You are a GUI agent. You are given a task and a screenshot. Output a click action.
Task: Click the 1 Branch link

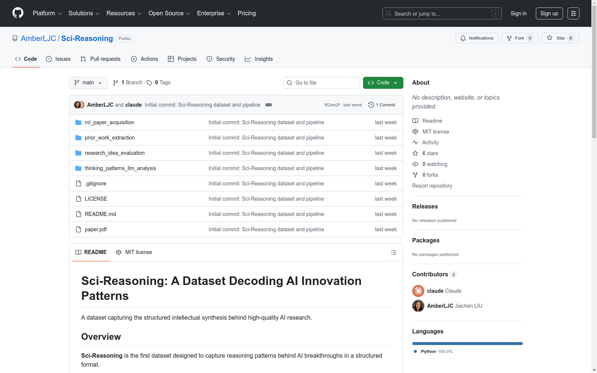click(x=128, y=83)
